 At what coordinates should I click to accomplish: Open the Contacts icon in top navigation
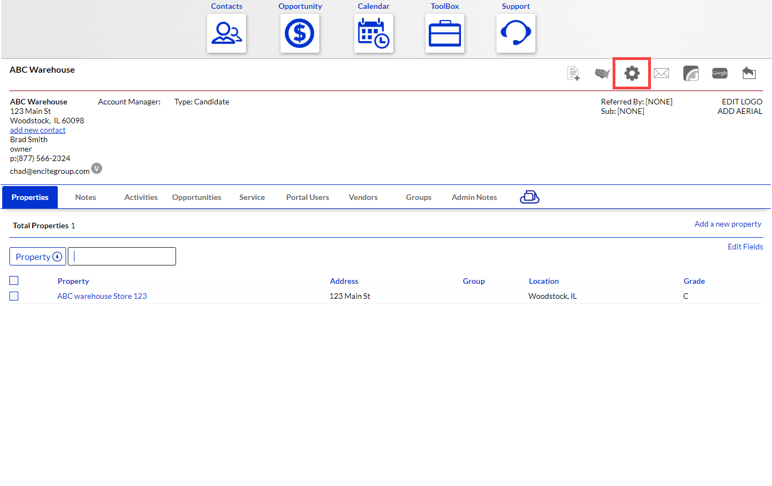[x=227, y=33]
